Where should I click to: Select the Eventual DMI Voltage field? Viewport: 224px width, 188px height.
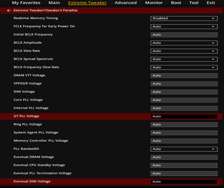pos(184,181)
